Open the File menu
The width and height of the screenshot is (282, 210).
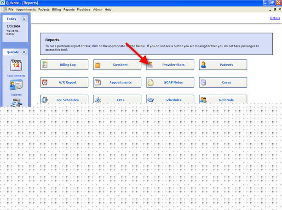click(x=11, y=9)
